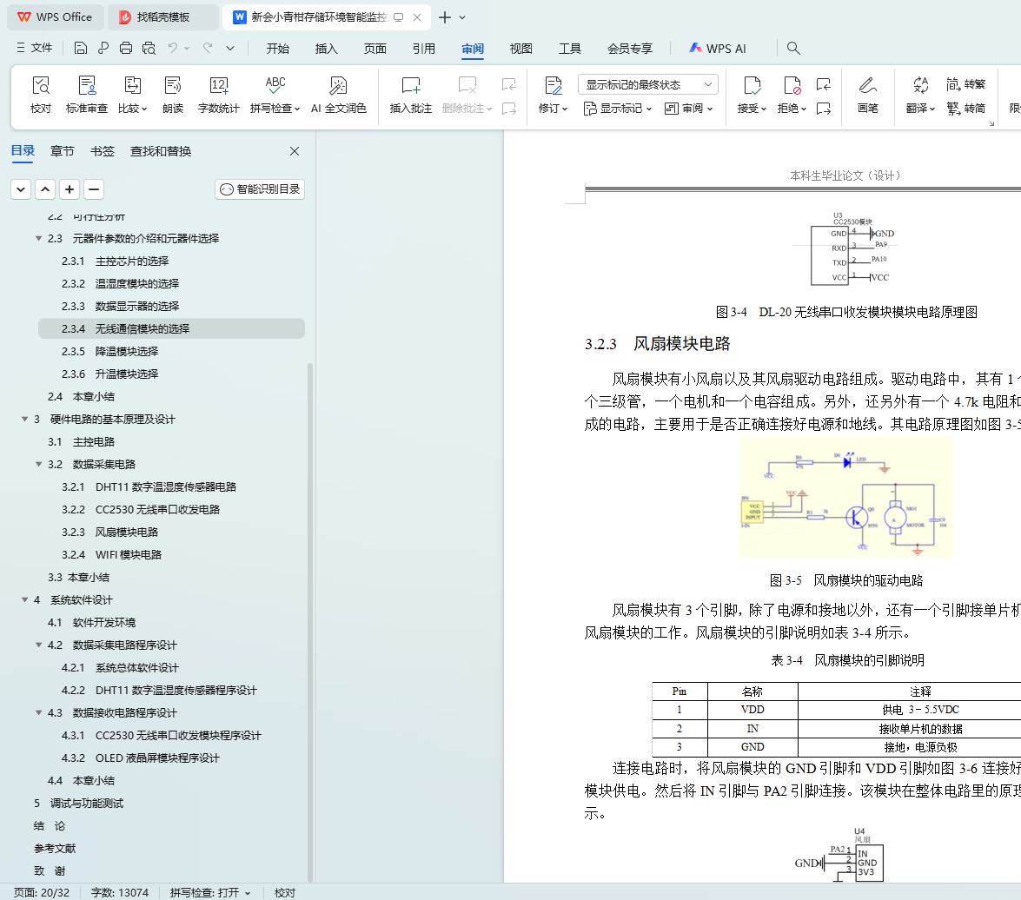The height and width of the screenshot is (900, 1021).
Task: Click the 转简 convert to simplified button
Action: 966,108
